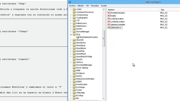Select the DrWatson key

(80, 73)
